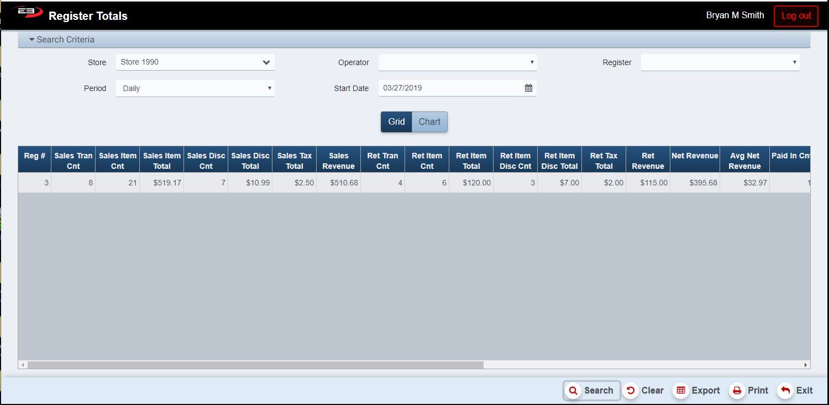Click the magnifier Search icon
Viewport: 829px width, 405px height.
coord(573,391)
